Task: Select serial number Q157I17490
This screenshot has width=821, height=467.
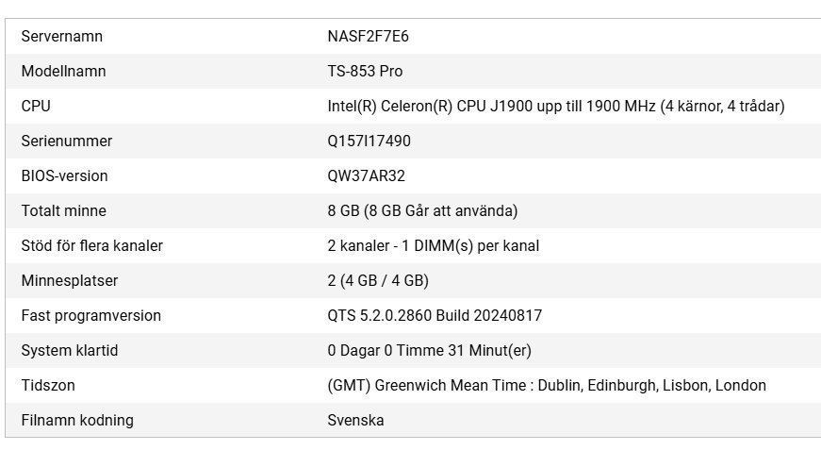Action: pyautogui.click(x=369, y=142)
